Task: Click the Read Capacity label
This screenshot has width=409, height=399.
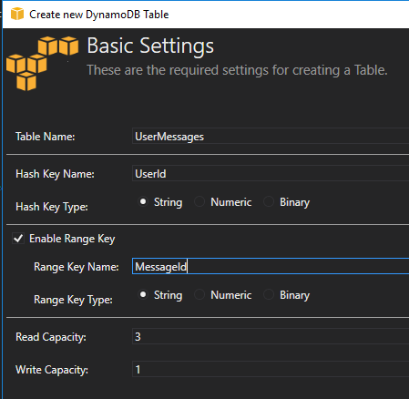Action: point(51,337)
